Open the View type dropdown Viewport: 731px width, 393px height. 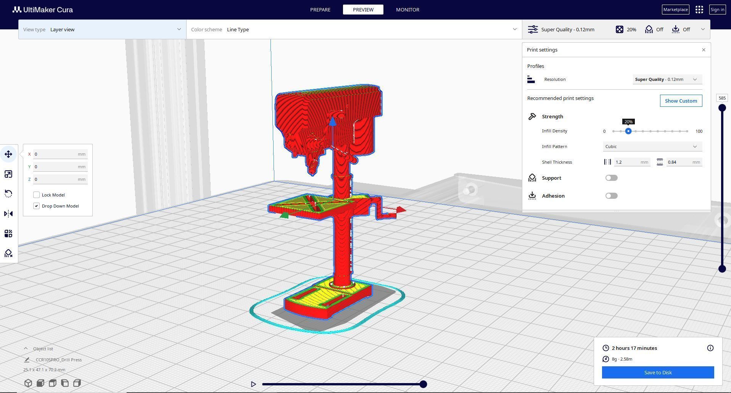(102, 29)
